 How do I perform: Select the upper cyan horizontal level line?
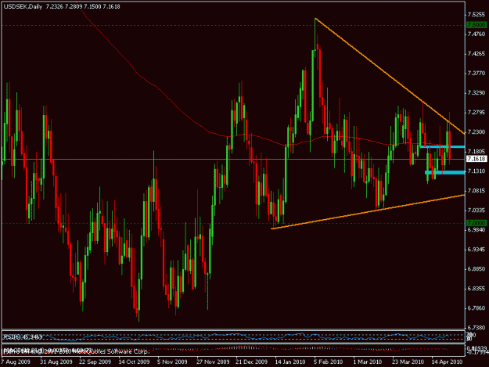coord(443,146)
